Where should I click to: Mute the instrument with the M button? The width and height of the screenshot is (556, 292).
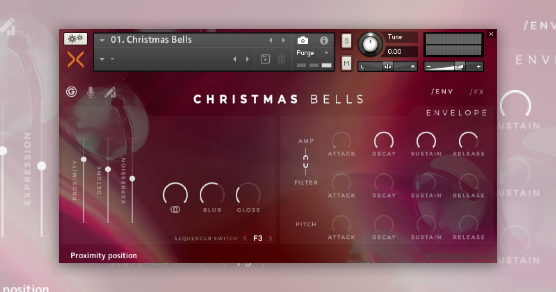tap(346, 63)
